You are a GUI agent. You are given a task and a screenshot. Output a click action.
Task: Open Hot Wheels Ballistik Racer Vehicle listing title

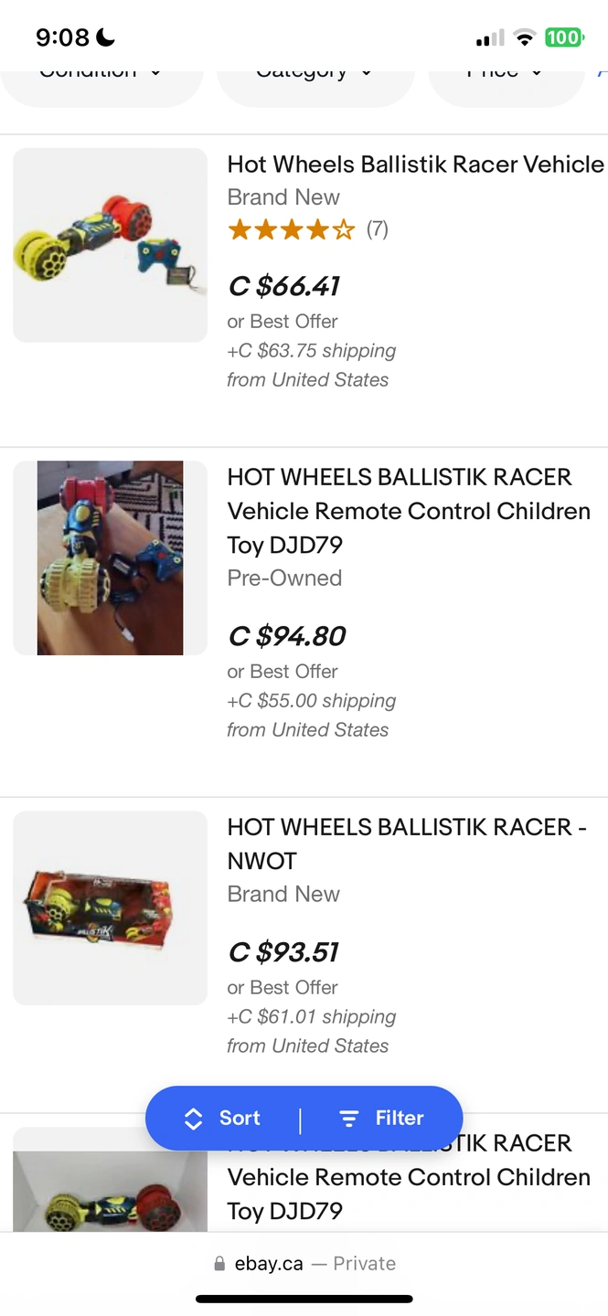[x=415, y=164]
